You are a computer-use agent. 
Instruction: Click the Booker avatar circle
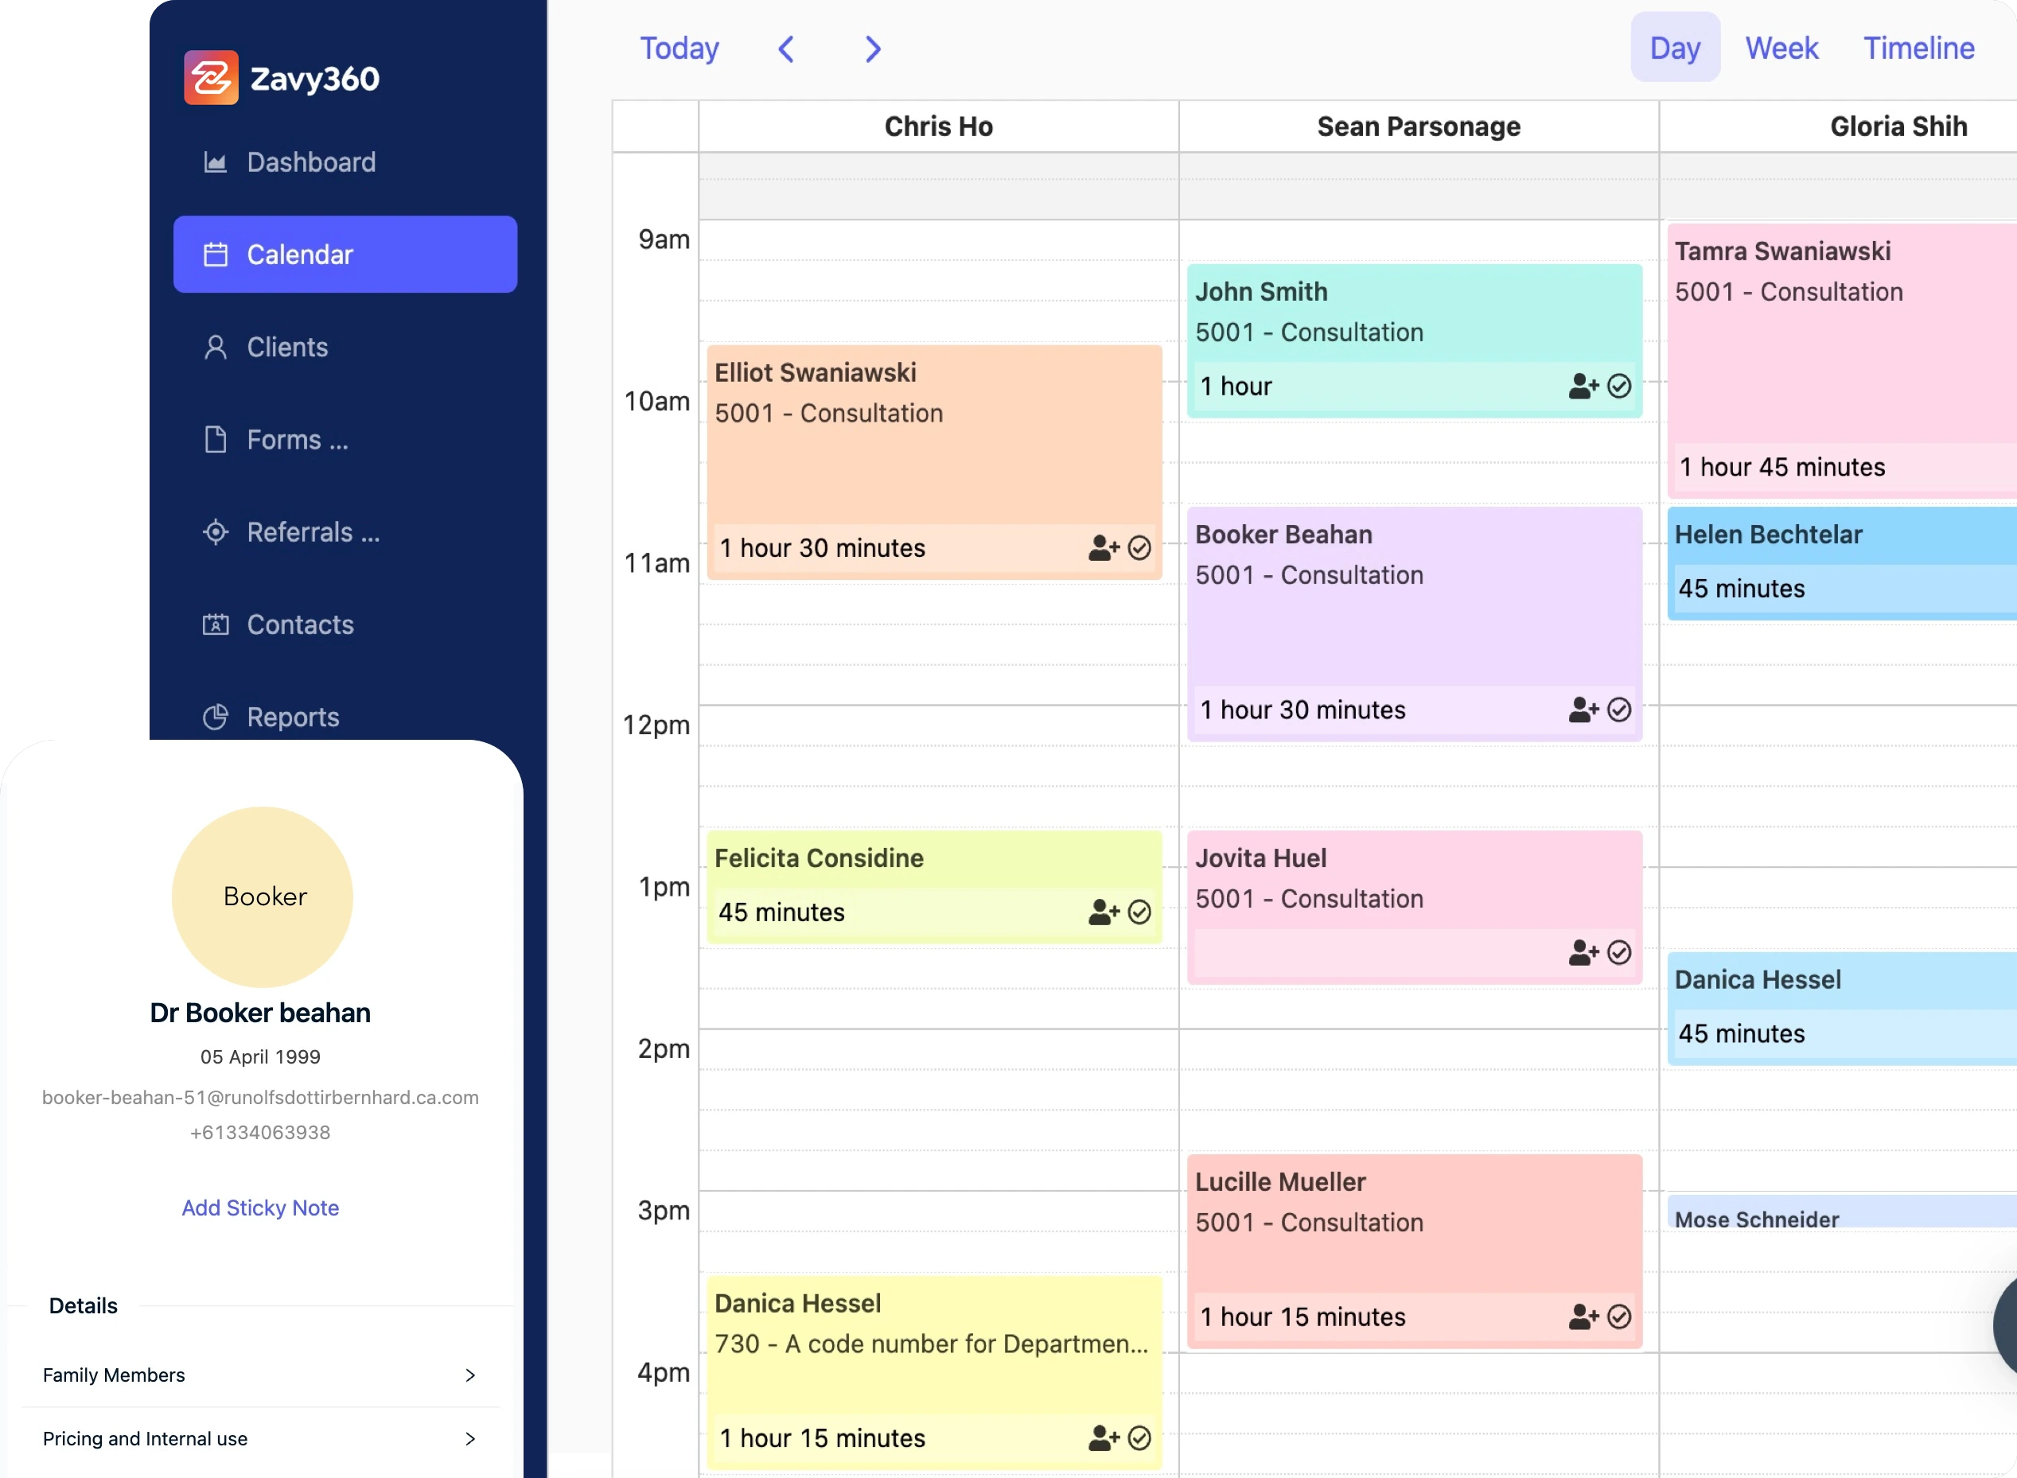point(263,897)
